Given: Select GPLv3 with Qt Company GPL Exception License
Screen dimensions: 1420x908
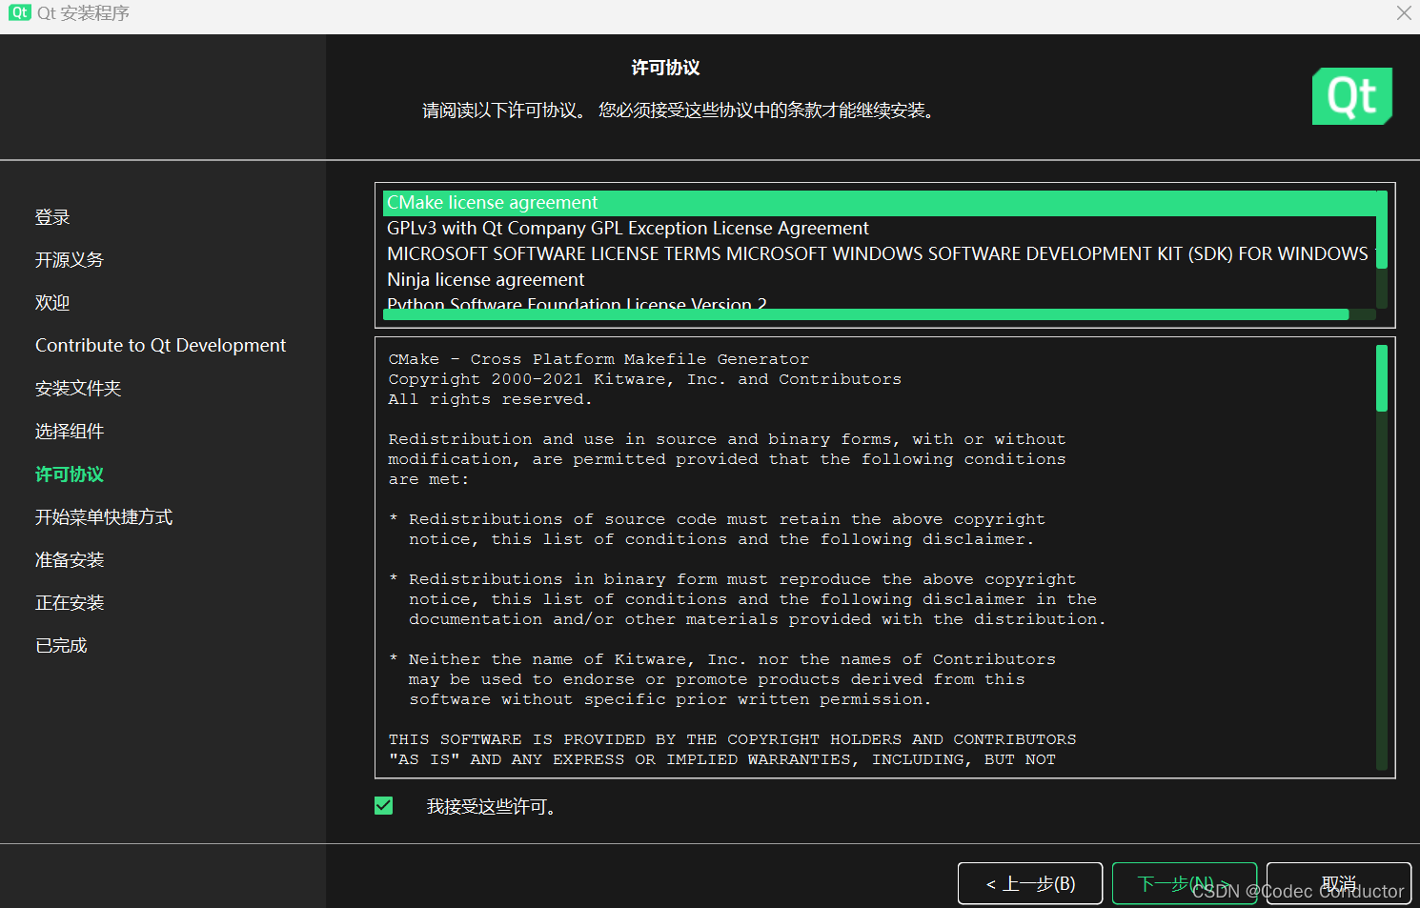Looking at the screenshot, I should (x=880, y=229).
